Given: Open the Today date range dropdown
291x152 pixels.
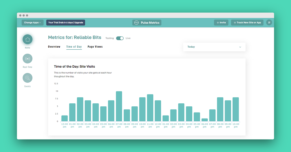Looking at the screenshot, I should pyautogui.click(x=214, y=47).
